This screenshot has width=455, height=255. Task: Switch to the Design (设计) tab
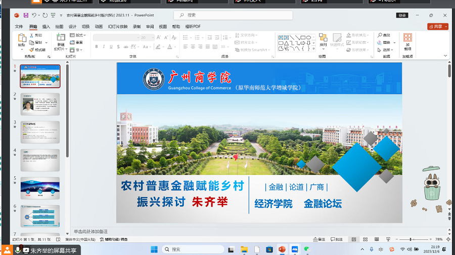(x=72, y=27)
